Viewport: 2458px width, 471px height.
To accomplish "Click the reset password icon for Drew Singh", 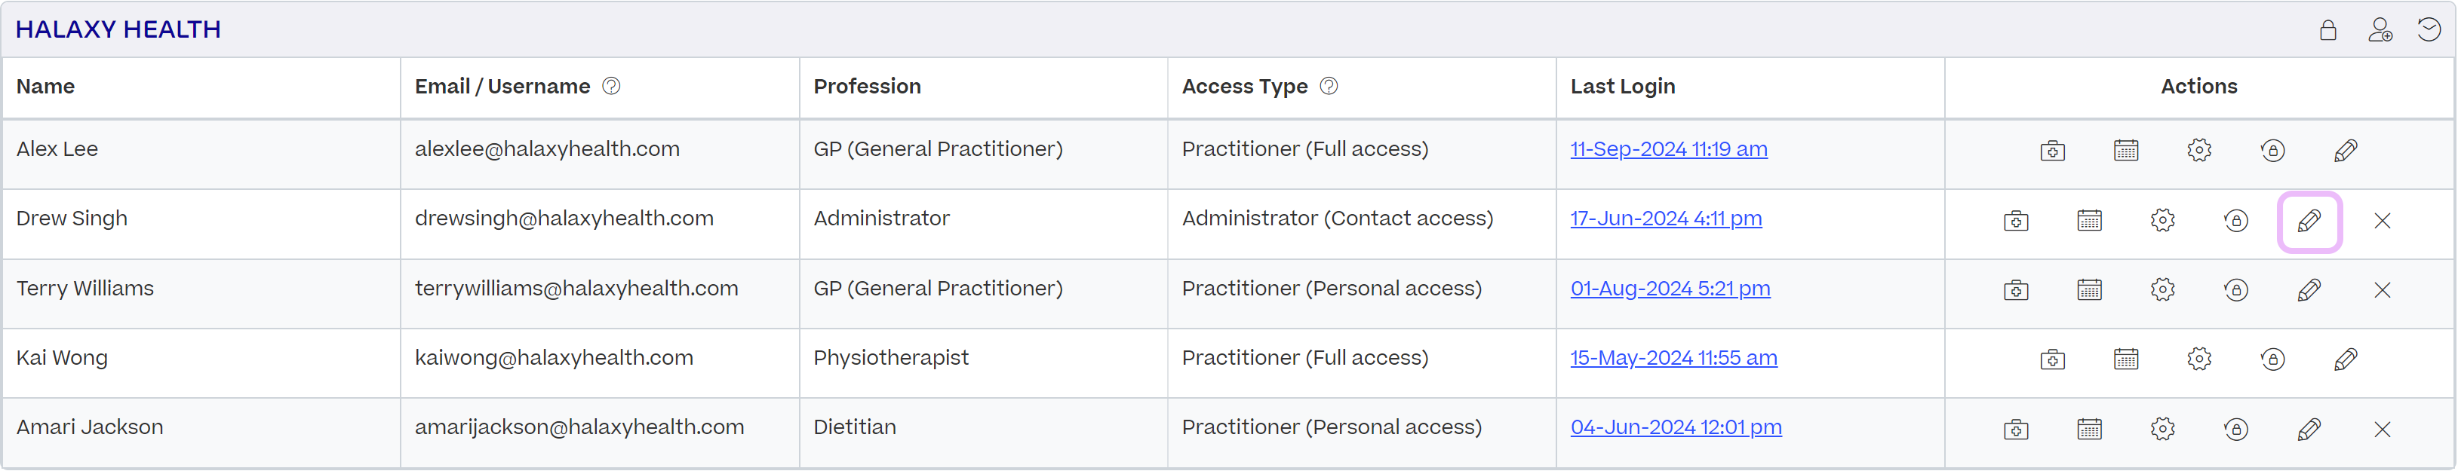I will pos(2235,219).
